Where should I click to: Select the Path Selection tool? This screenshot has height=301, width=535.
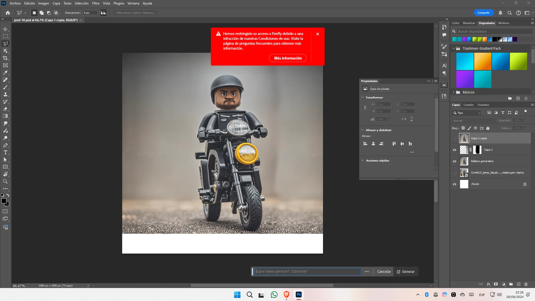(5, 160)
